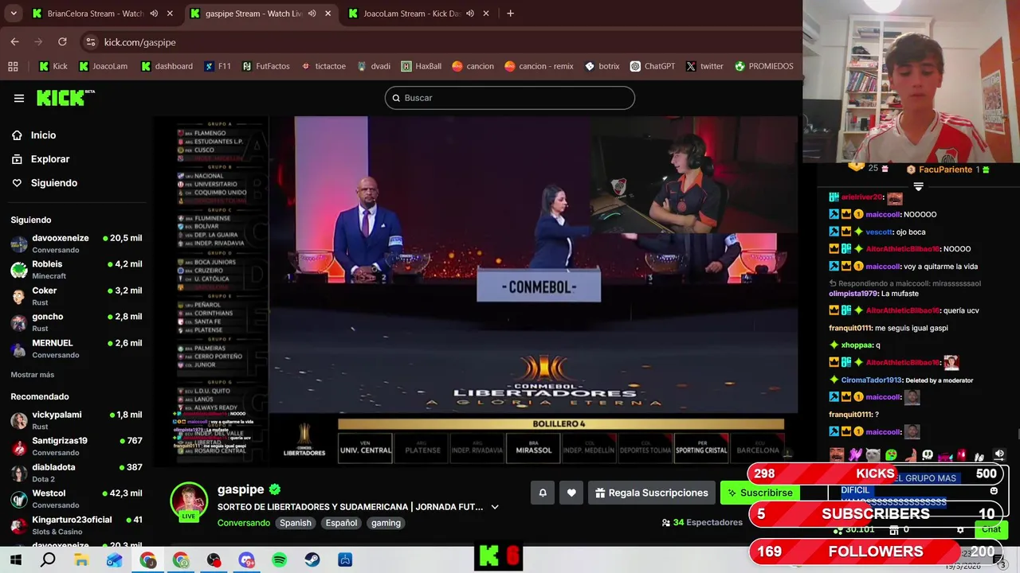Open vickypalami recommended channel
This screenshot has height=573, width=1020.
click(x=76, y=420)
